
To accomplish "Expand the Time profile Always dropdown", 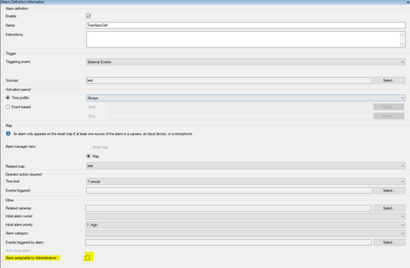I will pos(245,98).
